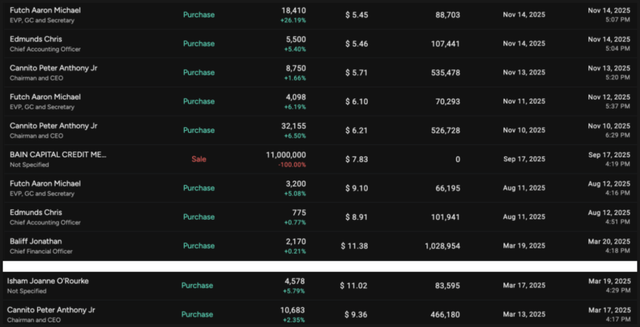Select the -100.00% ownership change value
Screen dimensions: 640x327
click(x=291, y=164)
